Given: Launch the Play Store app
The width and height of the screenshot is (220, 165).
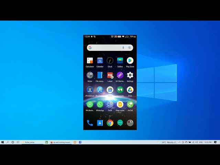Looking at the screenshot, I should point(130,61).
